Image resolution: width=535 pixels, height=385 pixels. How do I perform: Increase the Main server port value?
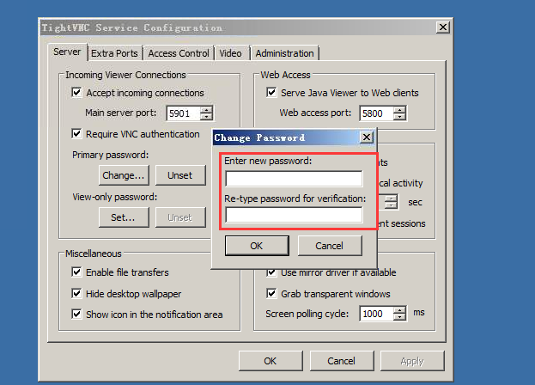tap(206, 110)
